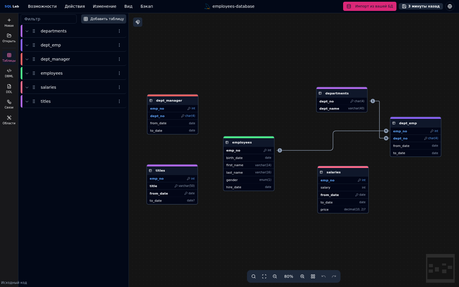Open options menu for salaries table
The height and width of the screenshot is (287, 459).
click(119, 87)
